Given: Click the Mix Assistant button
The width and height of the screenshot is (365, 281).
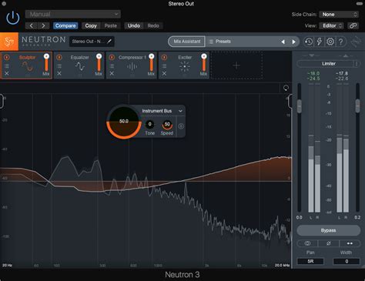Looking at the screenshot, I should pos(186,42).
